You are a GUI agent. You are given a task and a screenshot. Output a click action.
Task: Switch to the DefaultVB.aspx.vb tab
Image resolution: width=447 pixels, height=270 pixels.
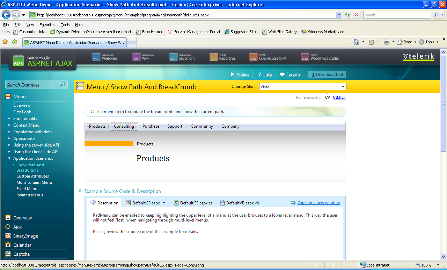tap(240, 203)
